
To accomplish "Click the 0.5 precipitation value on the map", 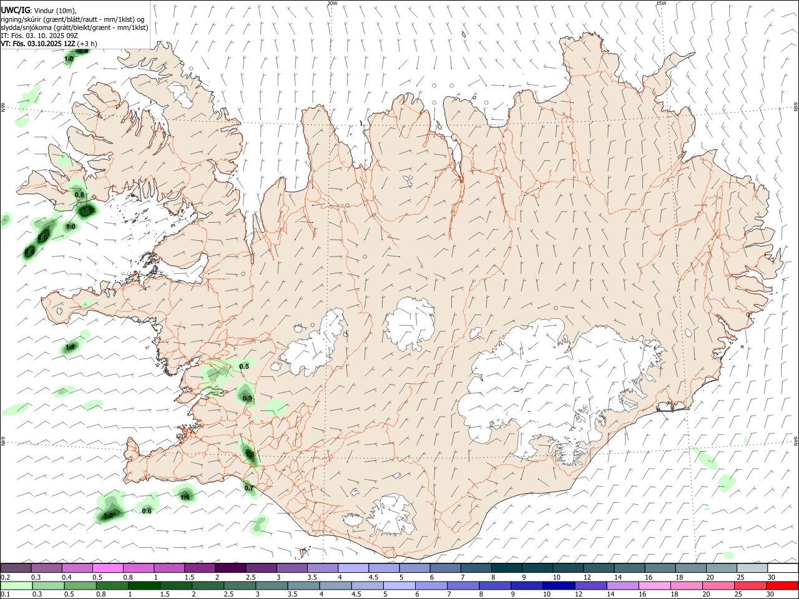I will click(244, 366).
